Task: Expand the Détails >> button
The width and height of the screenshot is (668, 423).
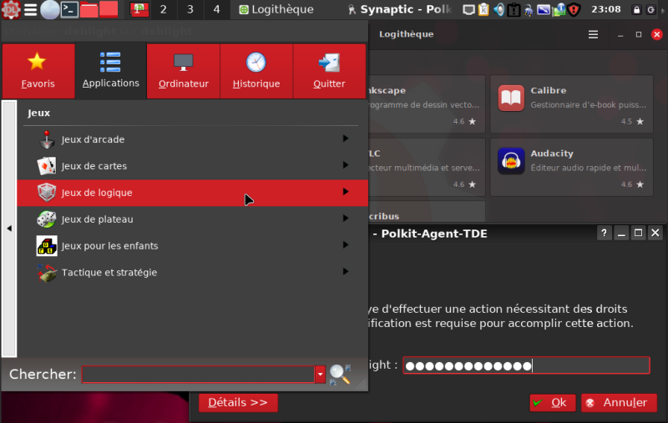Action: tap(238, 403)
